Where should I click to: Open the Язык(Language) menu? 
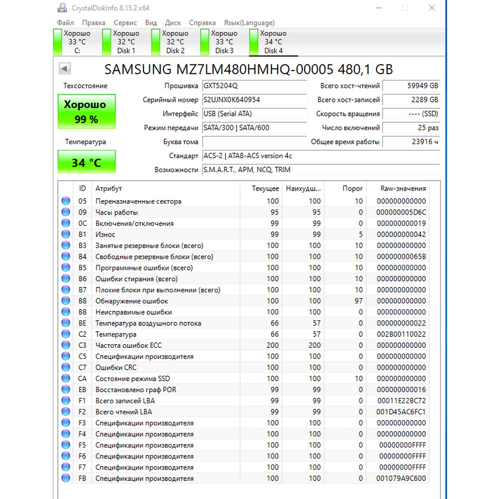[249, 22]
